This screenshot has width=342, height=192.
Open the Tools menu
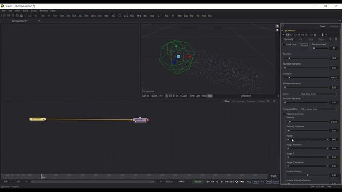click(x=26, y=11)
